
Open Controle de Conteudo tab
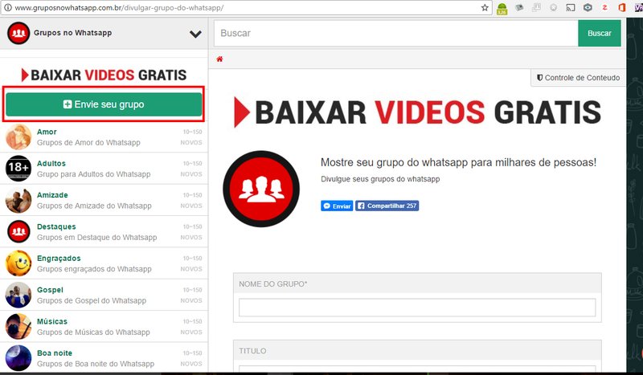click(x=578, y=77)
